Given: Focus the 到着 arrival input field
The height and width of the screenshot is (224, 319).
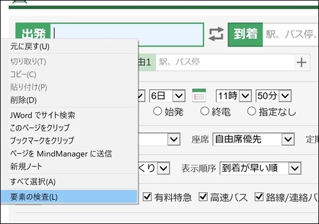Looking at the screenshot, I should click(291, 35).
